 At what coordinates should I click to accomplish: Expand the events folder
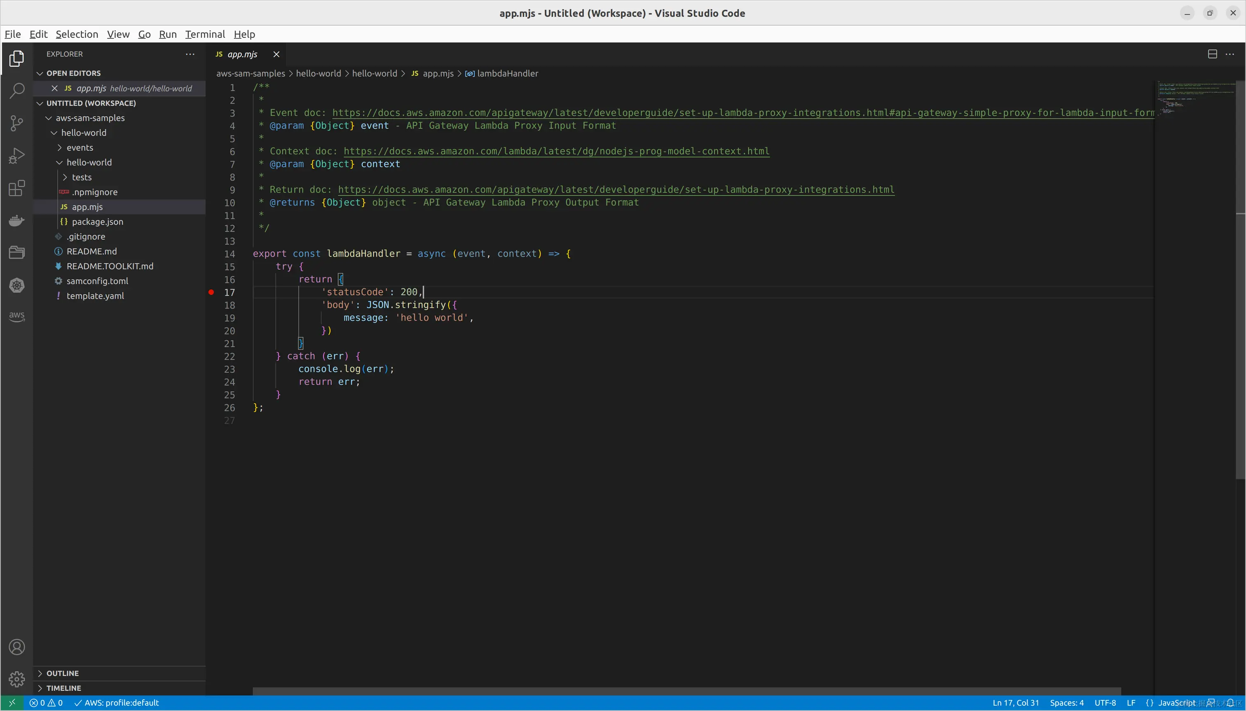coord(80,147)
